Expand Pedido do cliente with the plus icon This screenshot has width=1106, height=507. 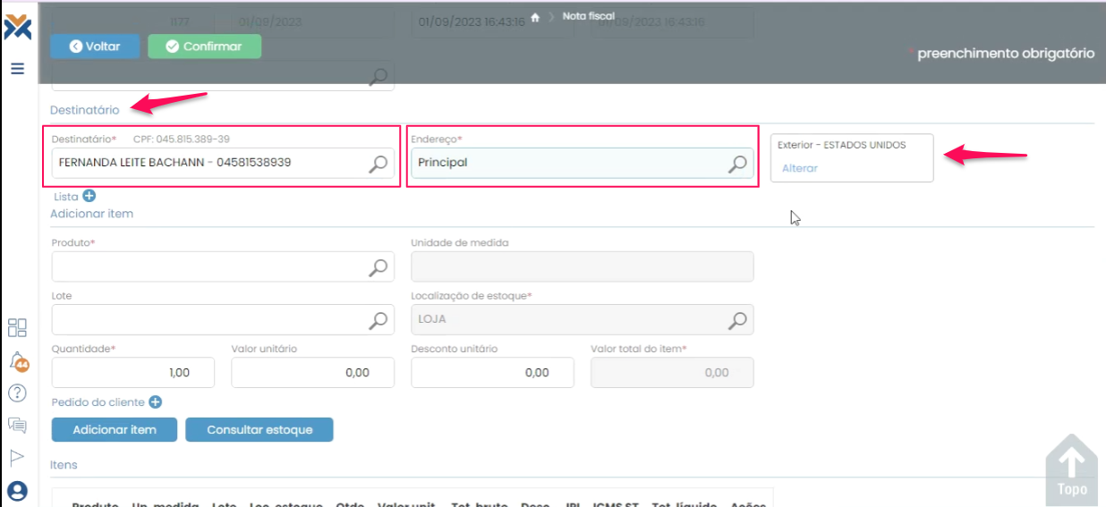point(155,402)
